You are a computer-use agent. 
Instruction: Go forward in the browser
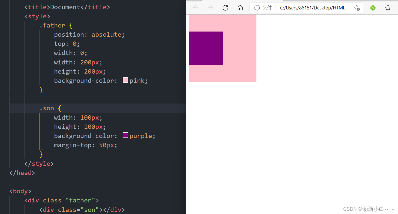click(x=210, y=8)
